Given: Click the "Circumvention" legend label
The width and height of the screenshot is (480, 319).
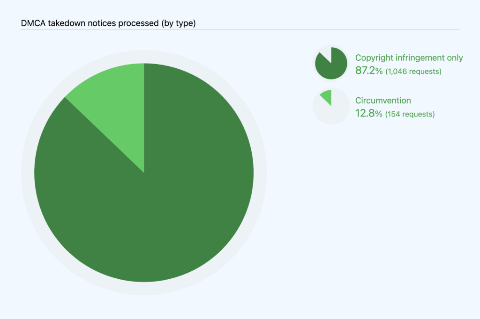Looking at the screenshot, I should coord(383,101).
